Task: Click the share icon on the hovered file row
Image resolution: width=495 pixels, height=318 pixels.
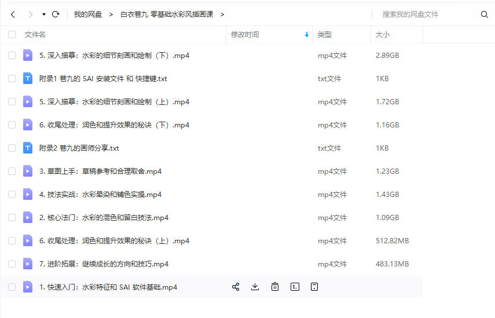Action: (x=236, y=287)
